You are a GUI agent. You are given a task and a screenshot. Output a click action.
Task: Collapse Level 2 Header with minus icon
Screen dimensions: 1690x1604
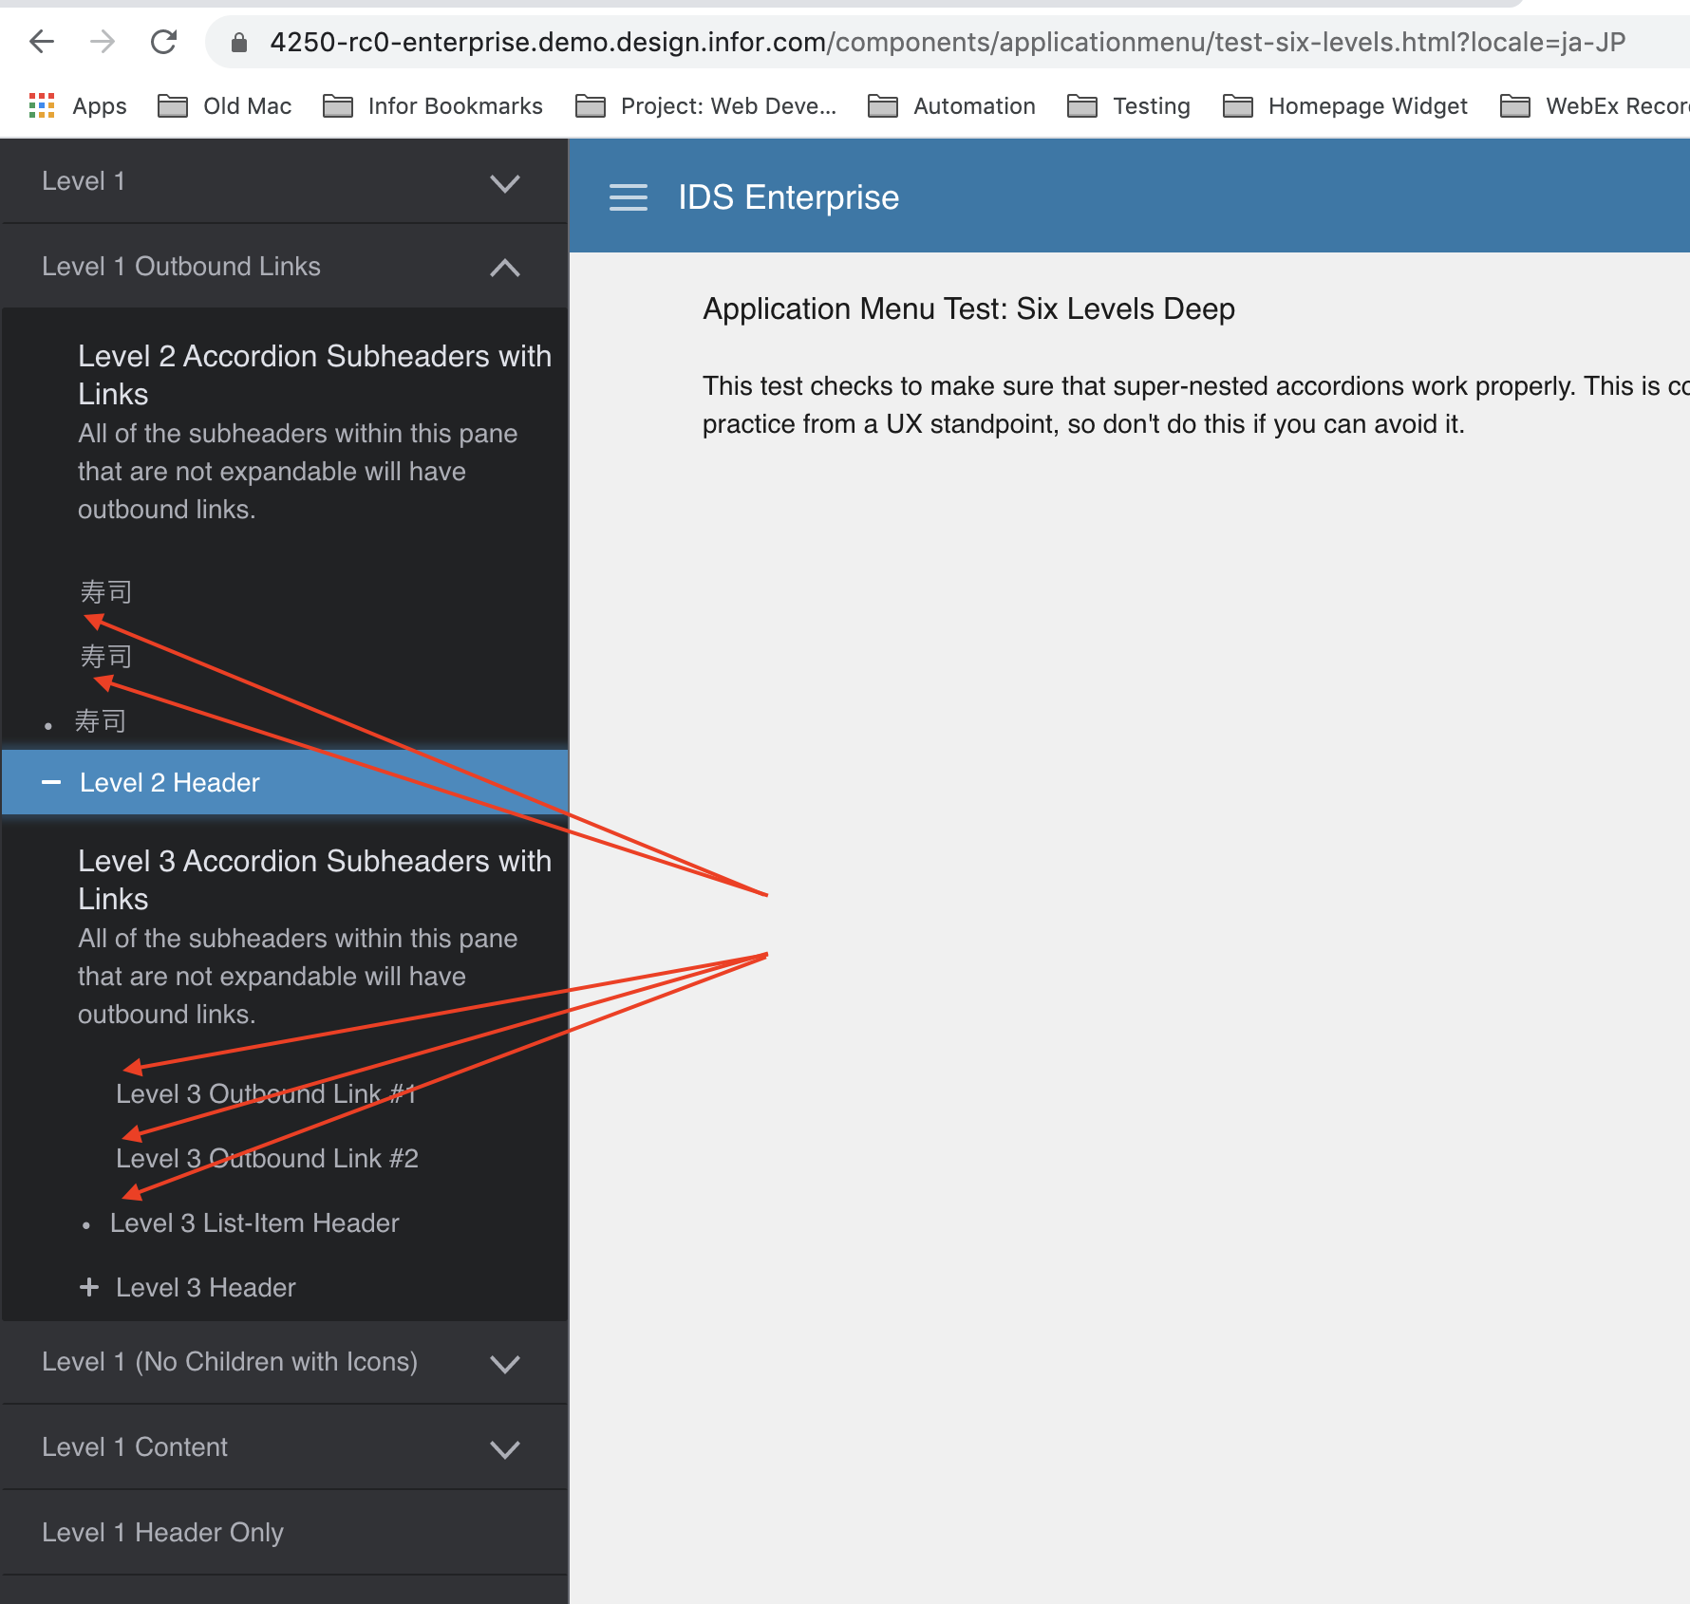click(x=51, y=782)
